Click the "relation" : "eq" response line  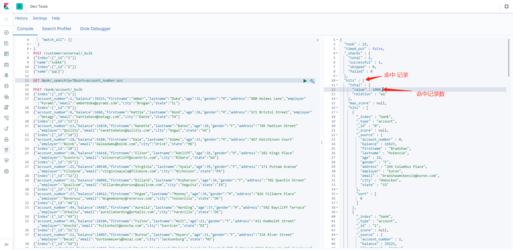click(369, 94)
